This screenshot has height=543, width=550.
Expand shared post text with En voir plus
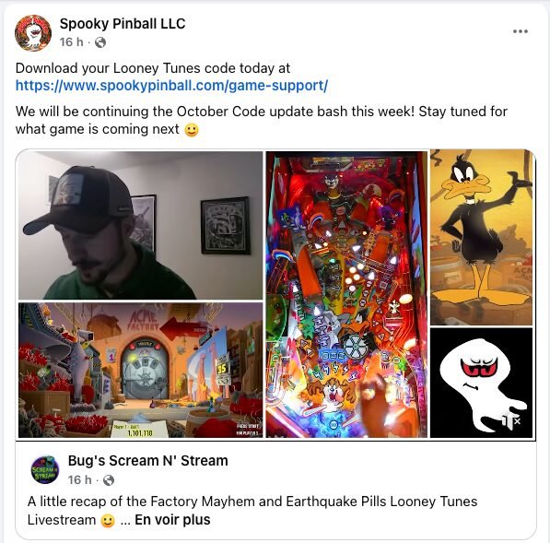pyautogui.click(x=172, y=520)
